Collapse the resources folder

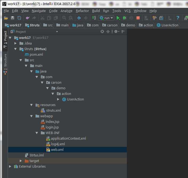pyautogui.click(x=32, y=105)
